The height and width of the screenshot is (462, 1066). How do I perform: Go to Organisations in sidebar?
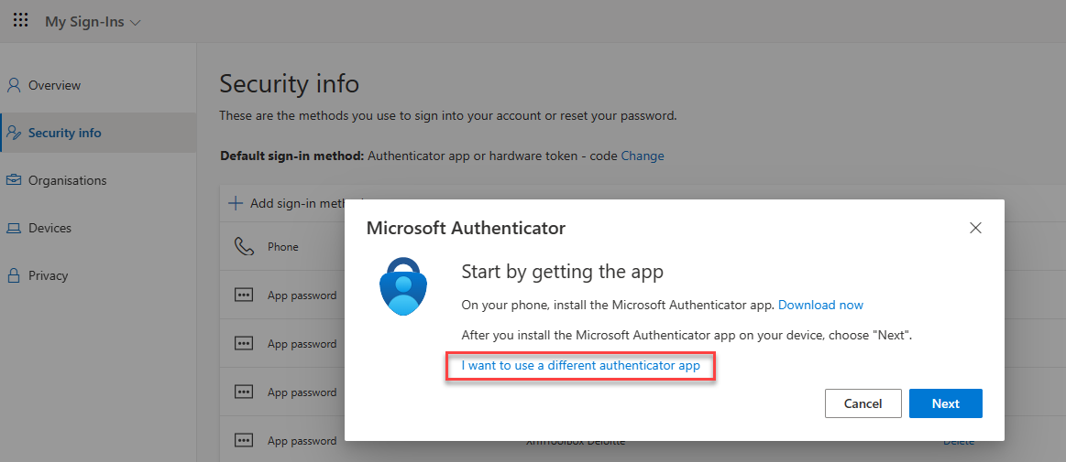pos(67,180)
